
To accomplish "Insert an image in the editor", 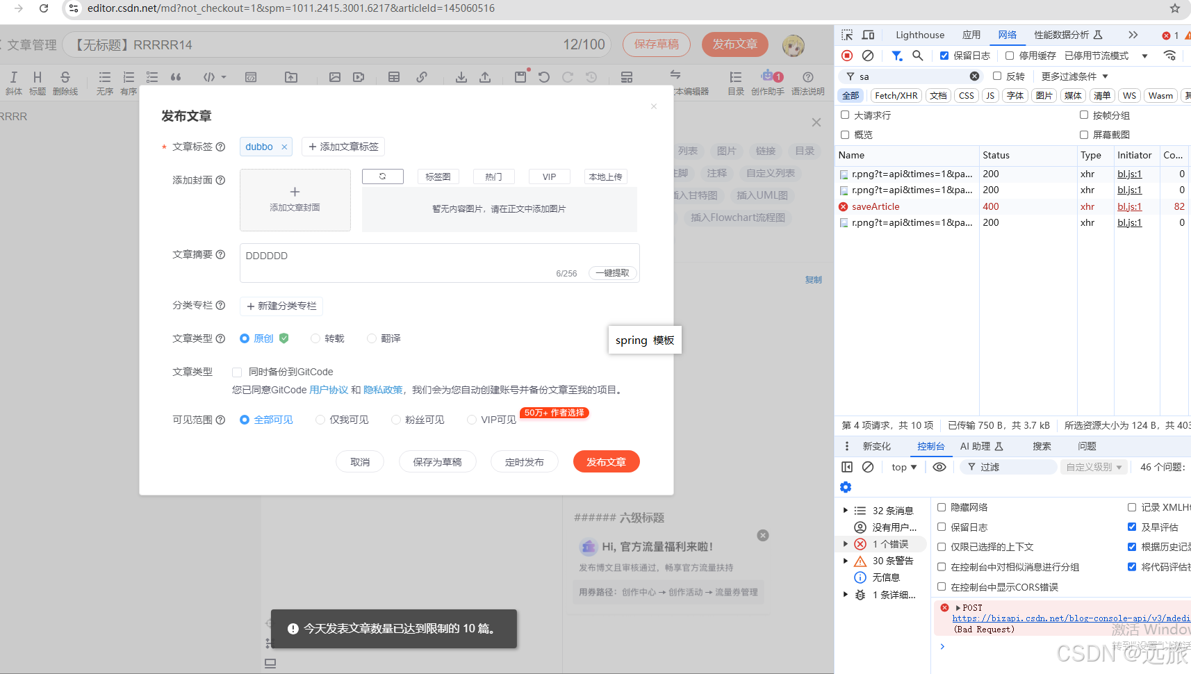I will click(335, 77).
